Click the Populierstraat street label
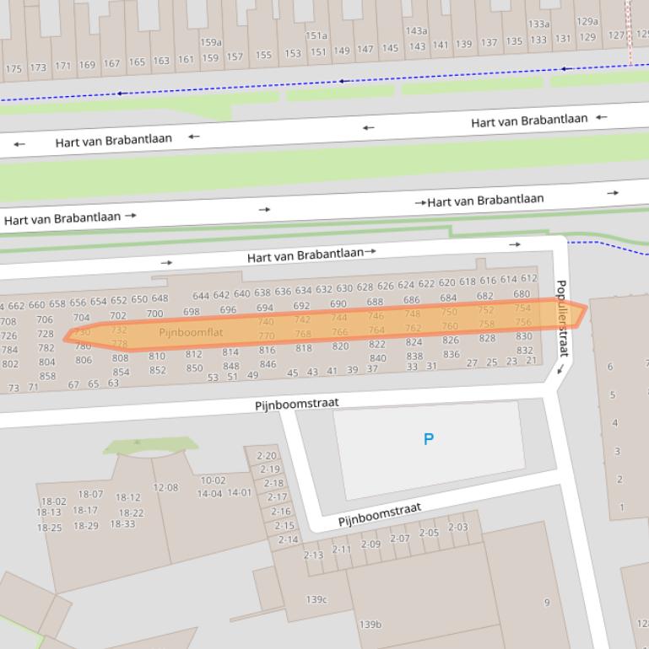 (562, 319)
